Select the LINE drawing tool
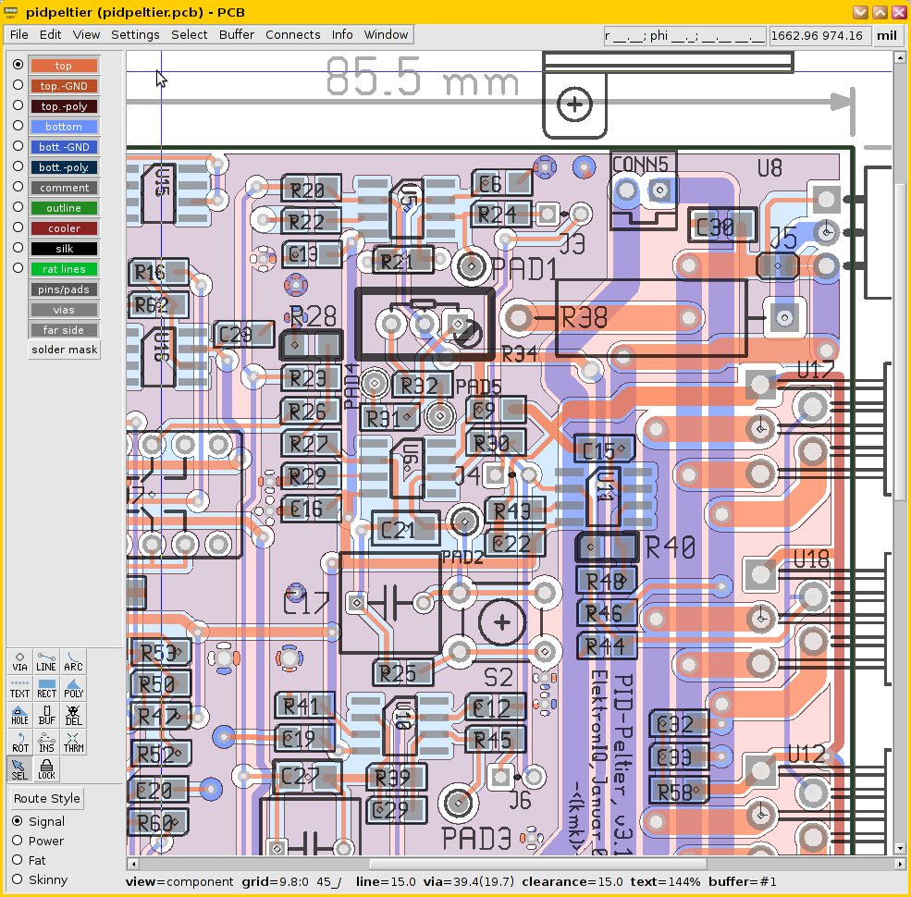 [x=46, y=660]
